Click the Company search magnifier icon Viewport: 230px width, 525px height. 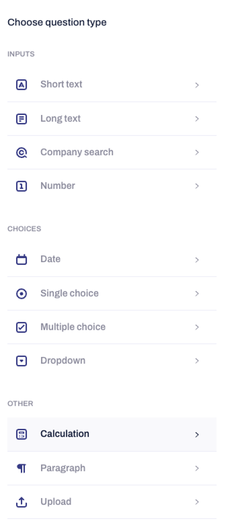pos(21,152)
